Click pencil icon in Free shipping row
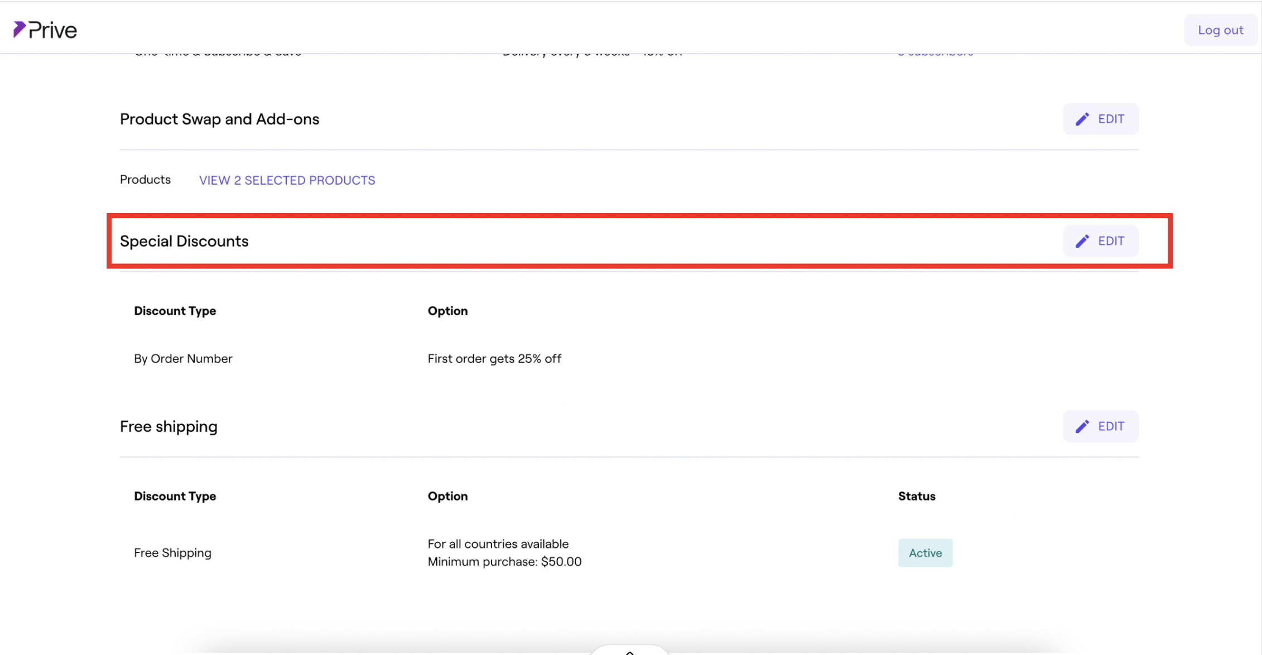The height and width of the screenshot is (655, 1262). [1082, 426]
